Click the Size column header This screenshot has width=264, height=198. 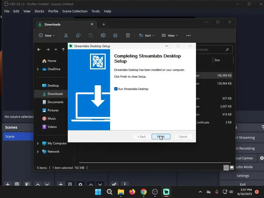pos(223,60)
